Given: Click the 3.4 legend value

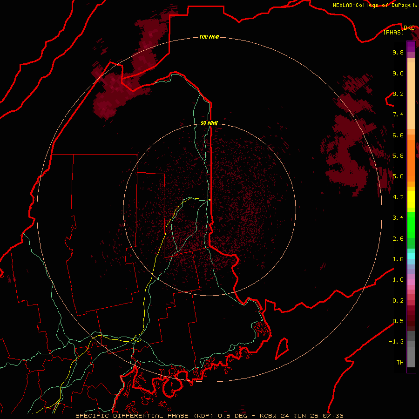Looking at the screenshot, I should tap(398, 218).
